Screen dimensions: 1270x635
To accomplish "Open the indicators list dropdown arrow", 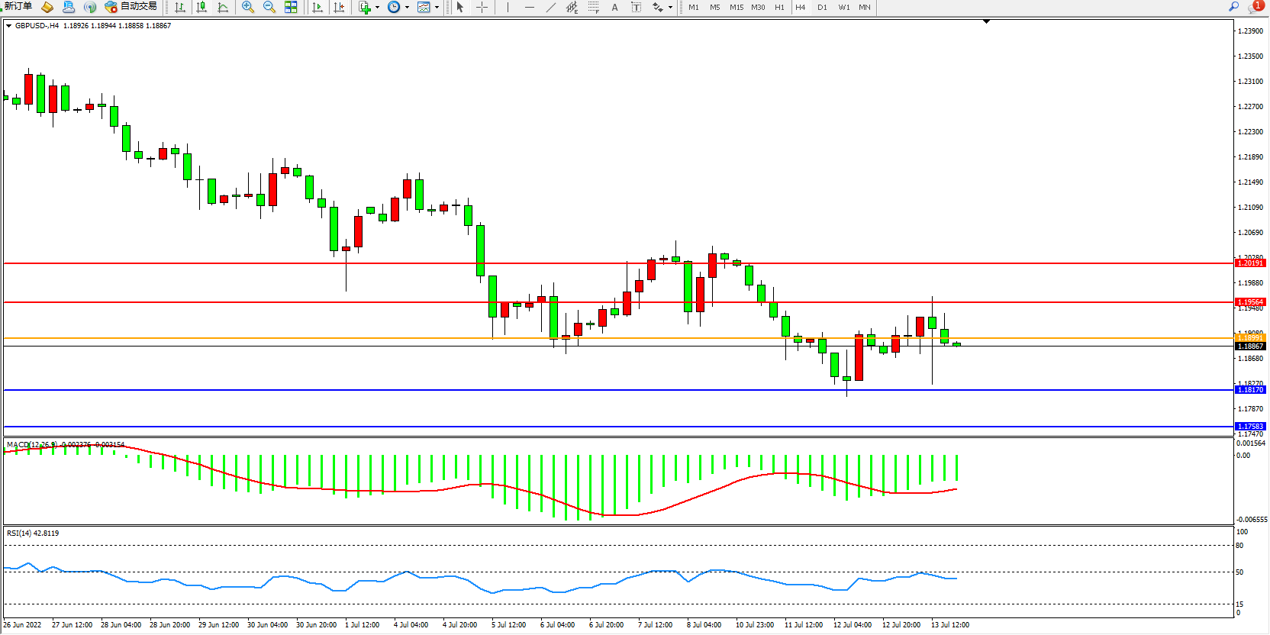I will (x=377, y=8).
